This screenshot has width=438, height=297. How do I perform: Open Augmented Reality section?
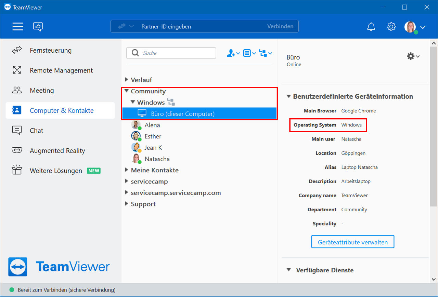tap(60, 151)
